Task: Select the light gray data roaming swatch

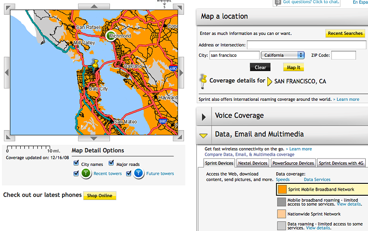Action: coord(282,225)
